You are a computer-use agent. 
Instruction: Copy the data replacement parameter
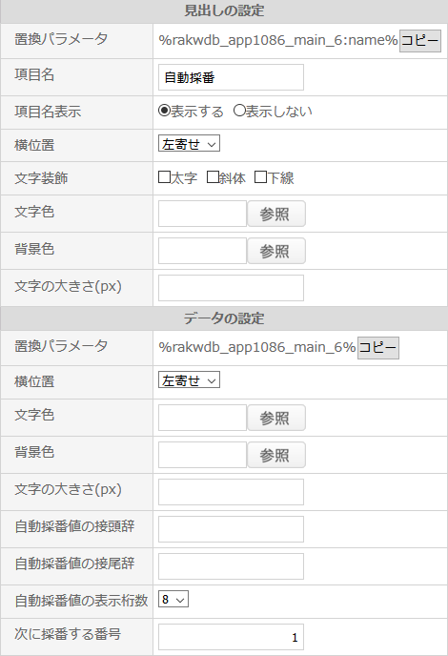click(x=378, y=348)
